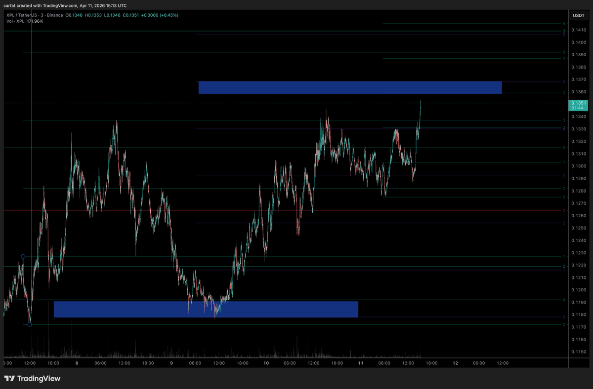Screen dimensions: 593x389
Task: Select the circle anchor point near 0.1228
Action: click(23, 256)
